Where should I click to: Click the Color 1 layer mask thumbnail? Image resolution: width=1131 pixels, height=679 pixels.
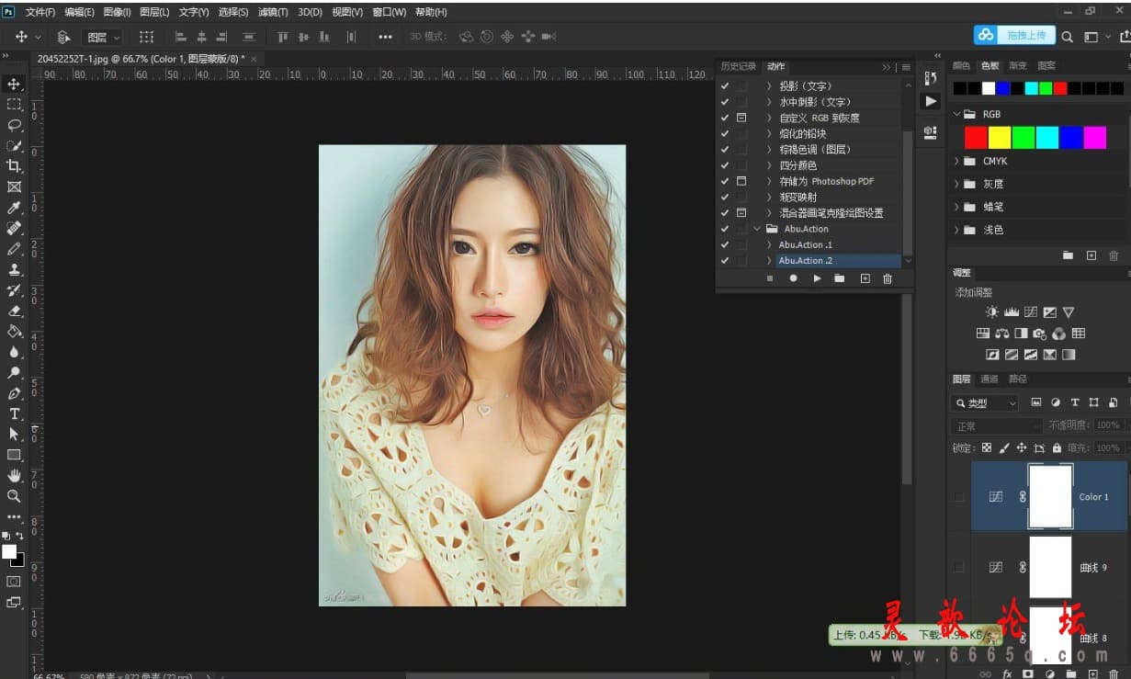coord(1051,496)
